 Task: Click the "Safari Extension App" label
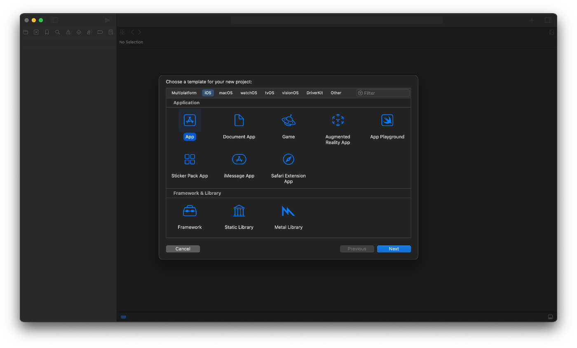[288, 179]
